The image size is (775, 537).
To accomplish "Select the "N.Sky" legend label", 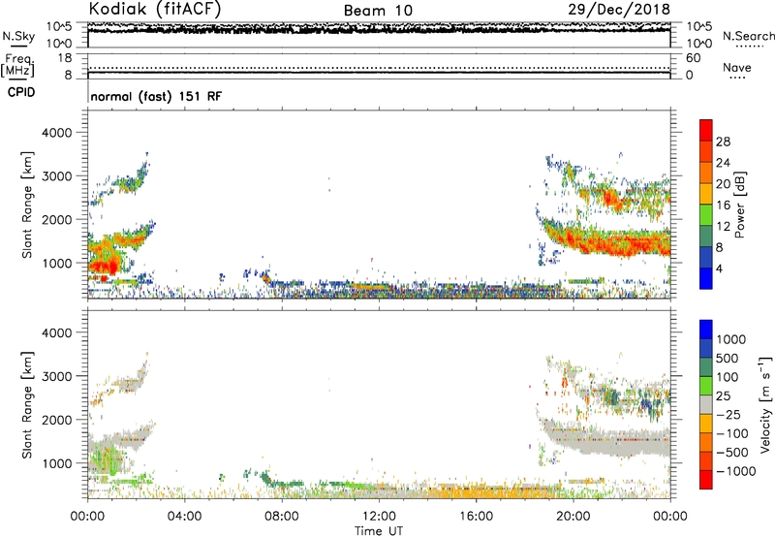I will 18,36.
